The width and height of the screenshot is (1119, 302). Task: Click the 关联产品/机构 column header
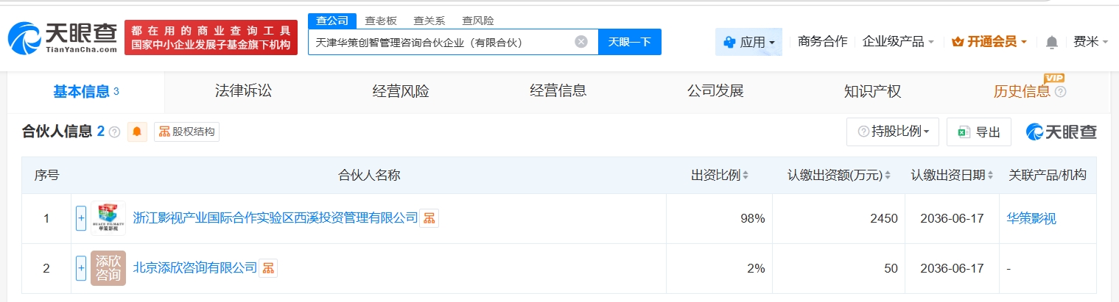tap(1047, 176)
